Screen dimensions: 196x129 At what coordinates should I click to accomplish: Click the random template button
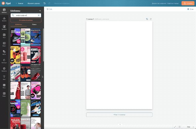click(26, 20)
